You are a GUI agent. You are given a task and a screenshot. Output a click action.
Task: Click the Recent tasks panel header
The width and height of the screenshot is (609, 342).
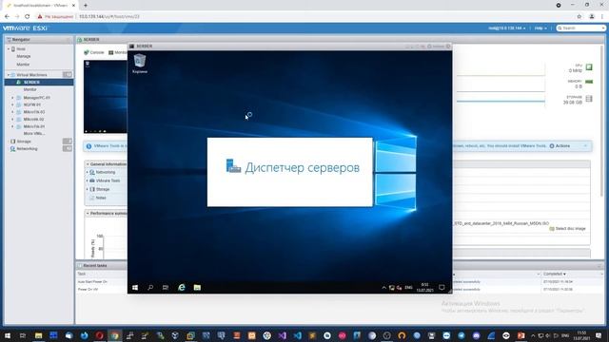pos(95,266)
